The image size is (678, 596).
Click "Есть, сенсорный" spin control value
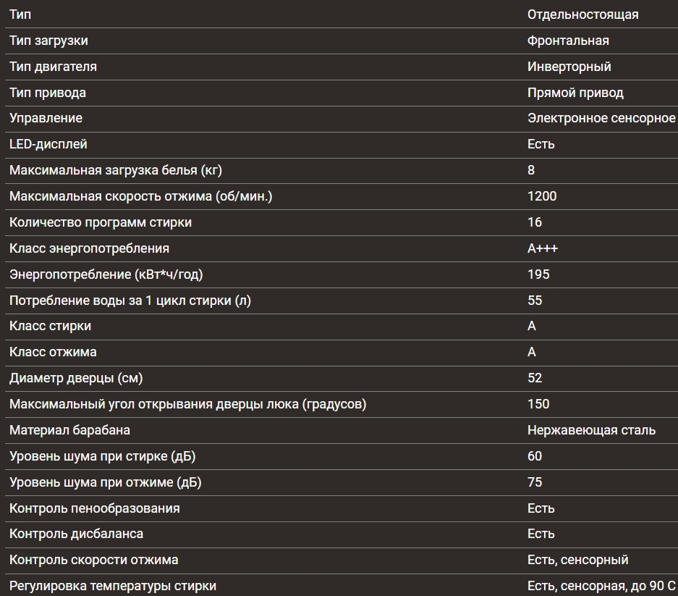point(577,560)
